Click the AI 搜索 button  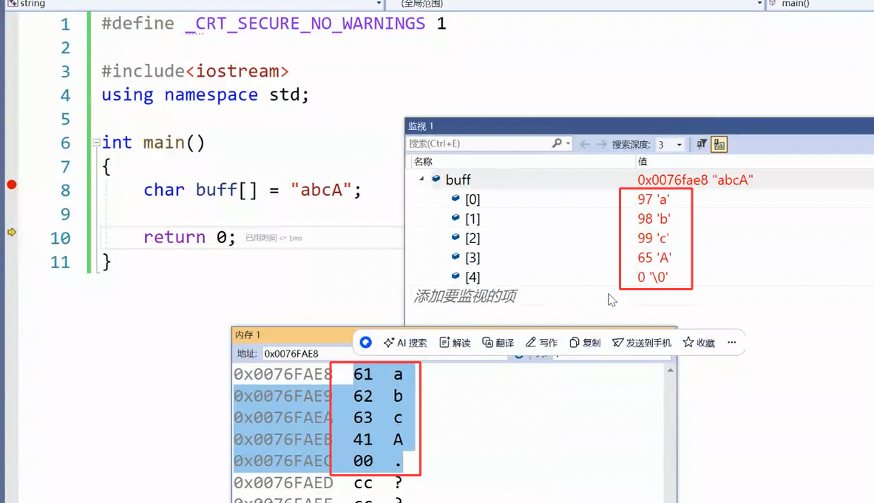405,343
